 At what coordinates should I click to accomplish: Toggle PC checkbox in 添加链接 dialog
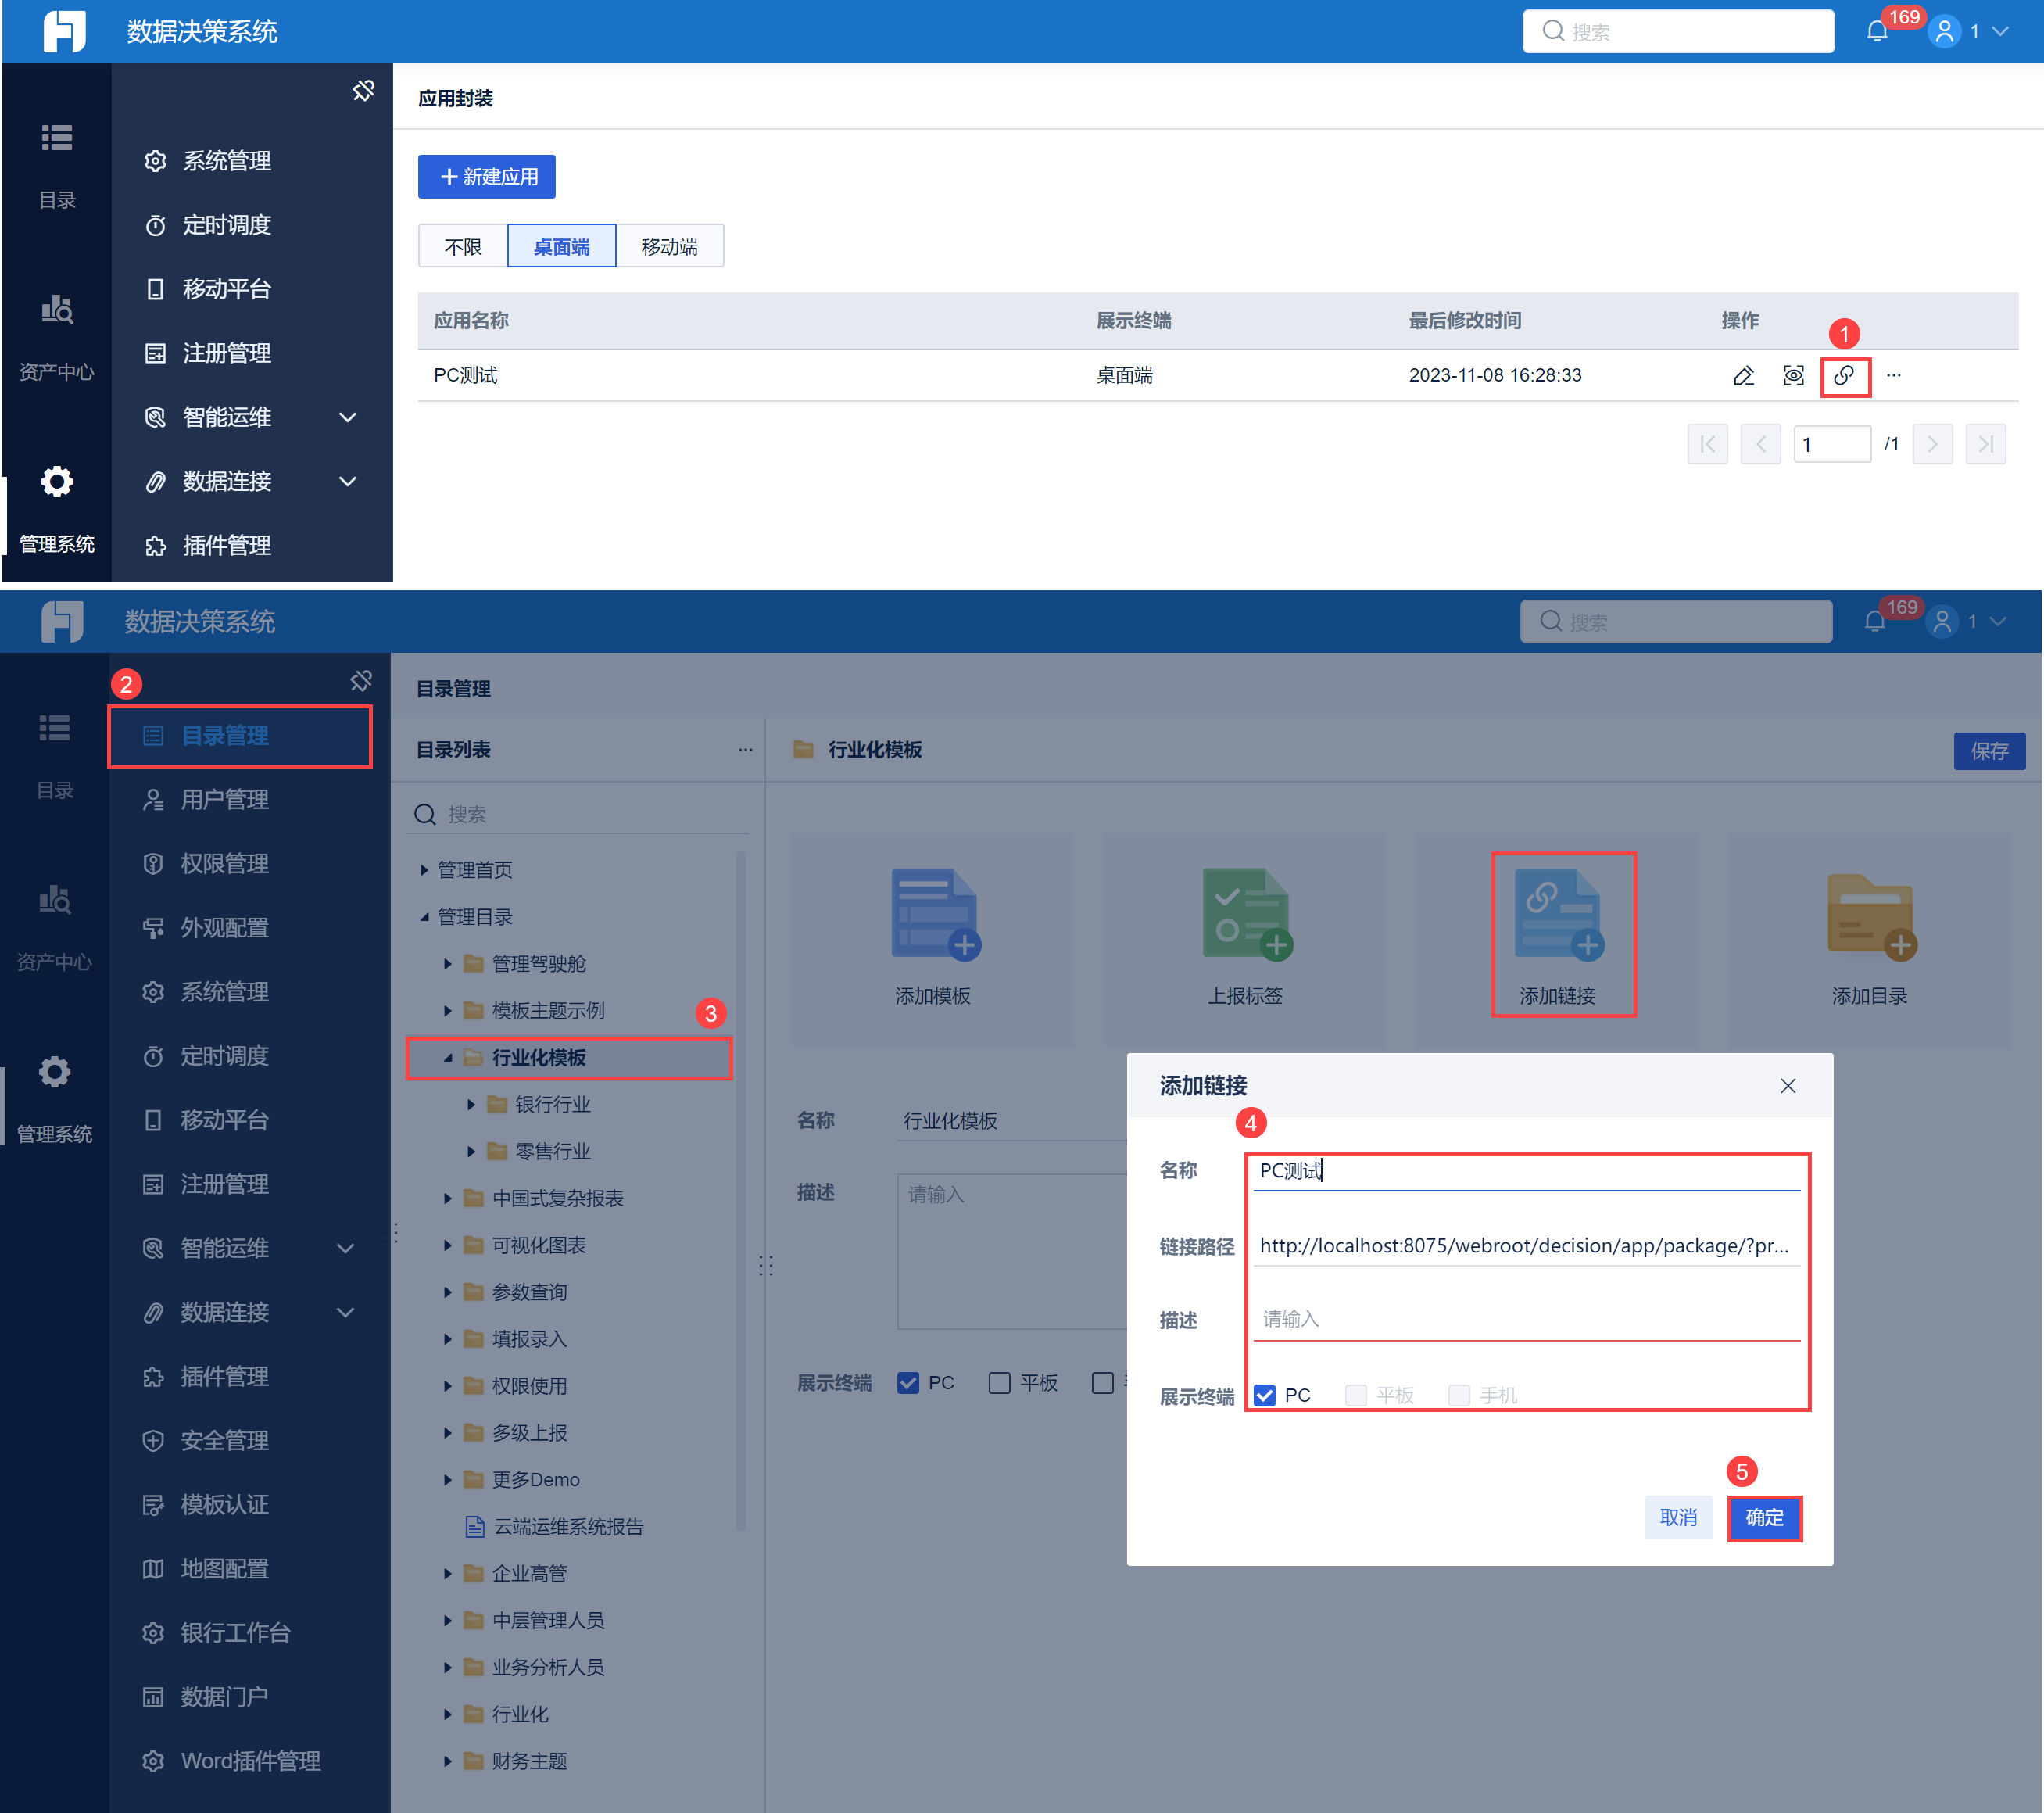coord(1265,1395)
